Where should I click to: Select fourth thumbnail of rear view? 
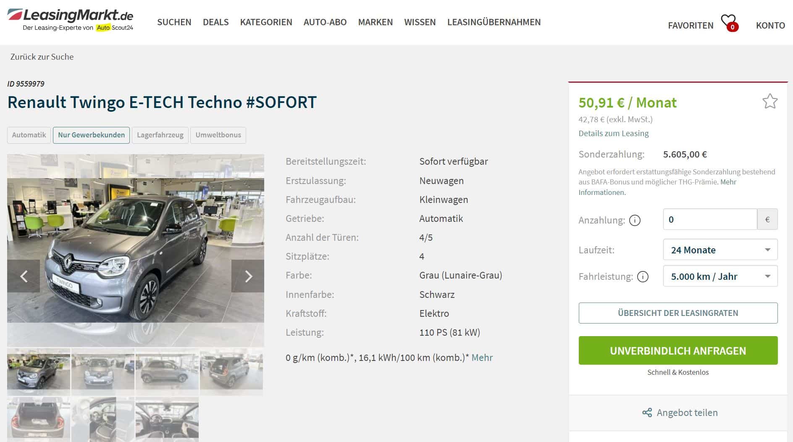pos(231,372)
